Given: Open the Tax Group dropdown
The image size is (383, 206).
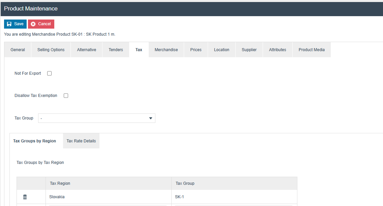Looking at the screenshot, I should pyautogui.click(x=96, y=118).
